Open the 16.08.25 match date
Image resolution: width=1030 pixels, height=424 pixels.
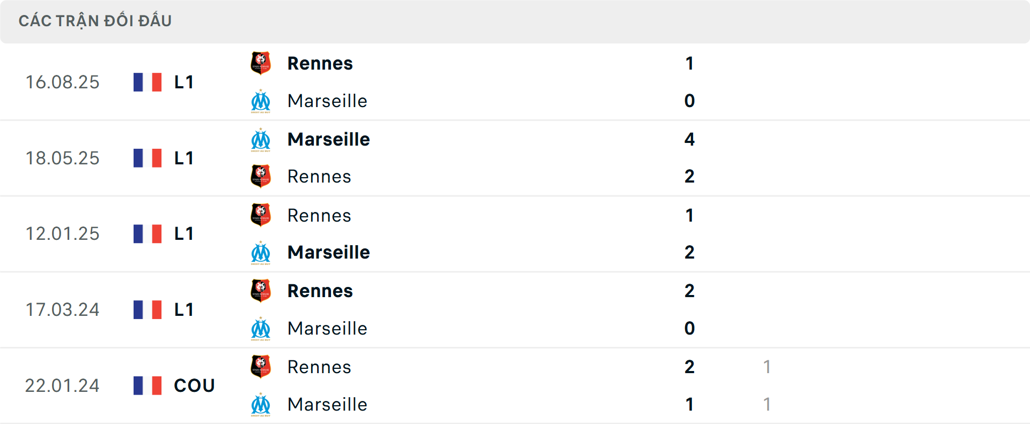pos(62,81)
